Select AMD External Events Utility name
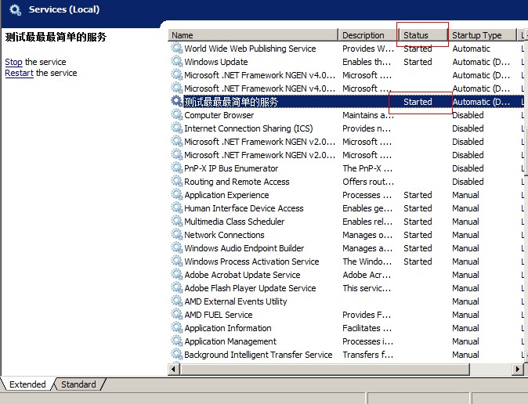528x404 pixels. pos(235,301)
